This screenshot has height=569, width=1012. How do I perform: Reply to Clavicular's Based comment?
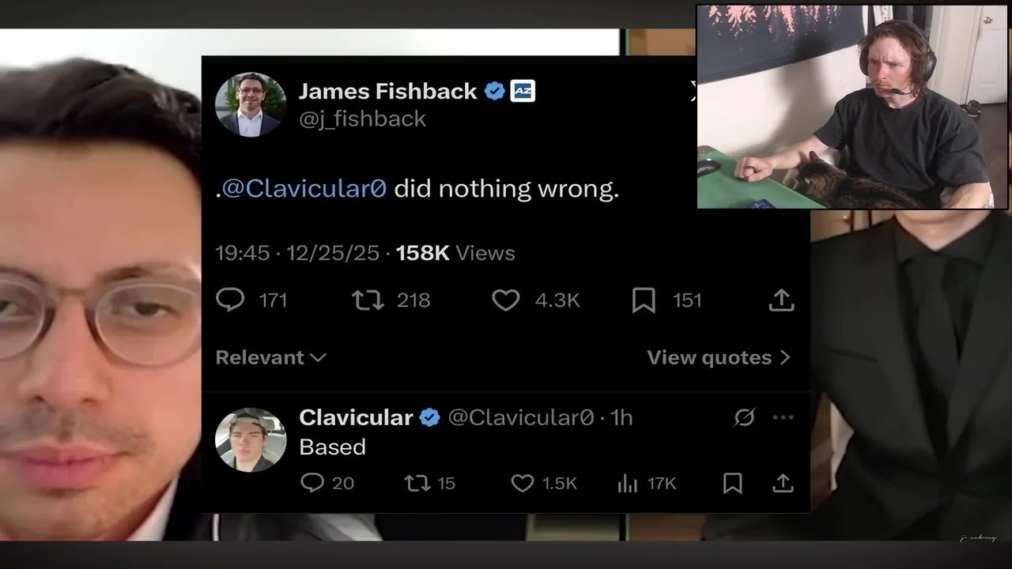click(x=312, y=483)
